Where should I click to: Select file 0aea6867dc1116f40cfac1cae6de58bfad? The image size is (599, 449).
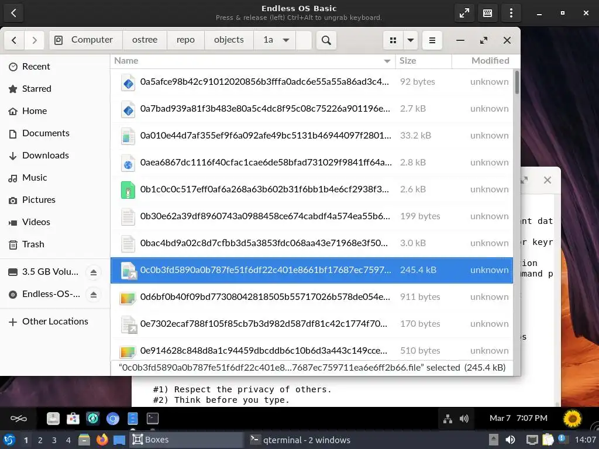312,163
